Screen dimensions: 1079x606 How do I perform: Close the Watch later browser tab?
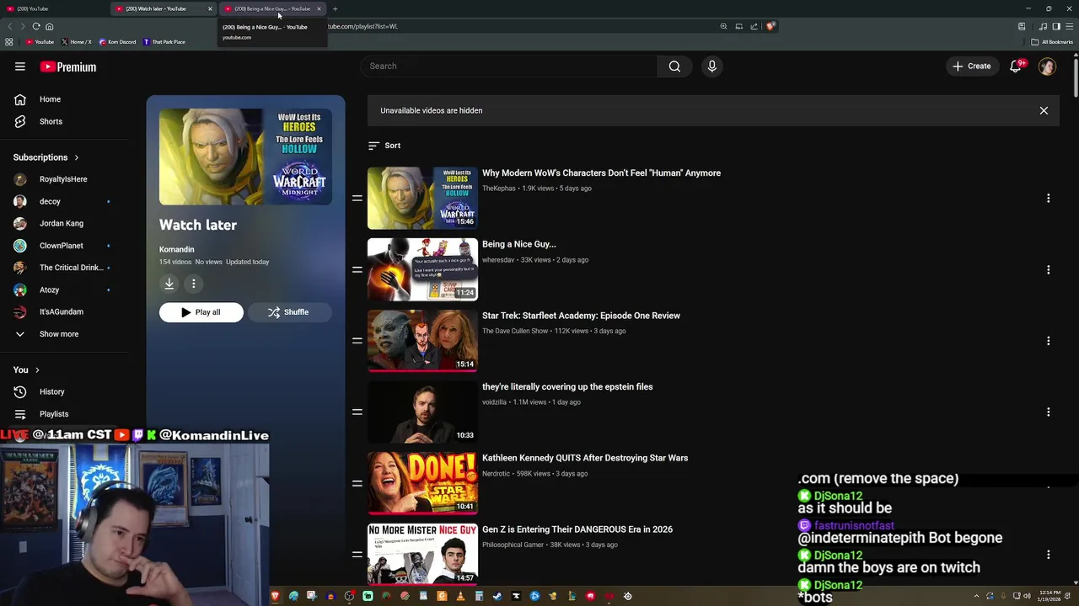point(210,8)
